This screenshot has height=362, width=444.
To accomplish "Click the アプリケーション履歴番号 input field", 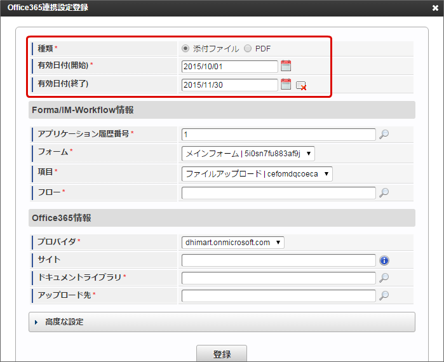I will 279,135.
